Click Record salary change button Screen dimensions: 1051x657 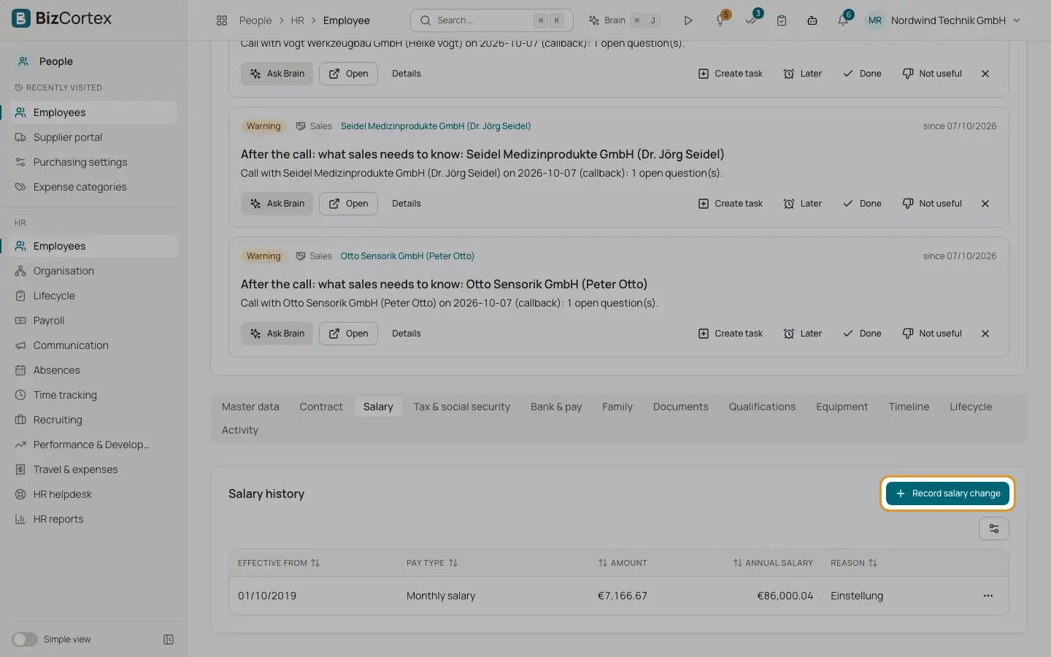947,493
